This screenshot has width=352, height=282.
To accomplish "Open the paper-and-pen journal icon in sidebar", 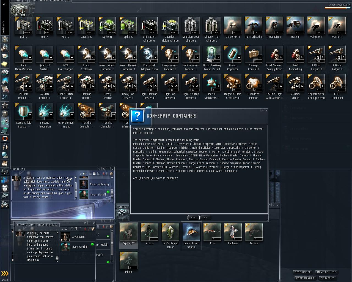I will click(5, 89).
